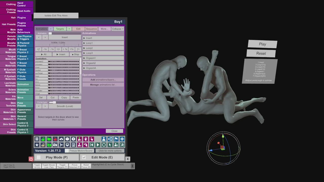Viewport: 324px width, 182px height.
Task: Select the chest controller row
Action: tap(42, 67)
